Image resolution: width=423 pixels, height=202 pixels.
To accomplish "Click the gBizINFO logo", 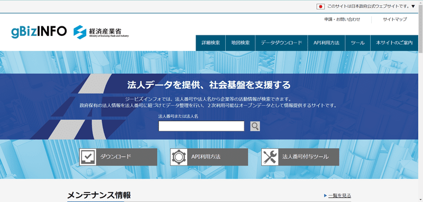I will [x=39, y=32].
